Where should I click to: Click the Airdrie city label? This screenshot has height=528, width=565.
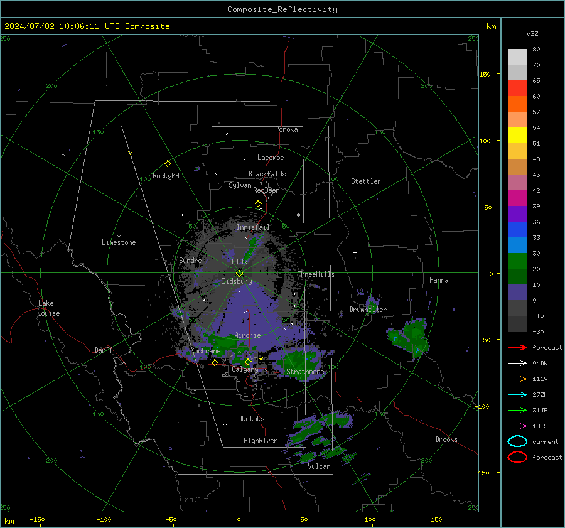[247, 335]
